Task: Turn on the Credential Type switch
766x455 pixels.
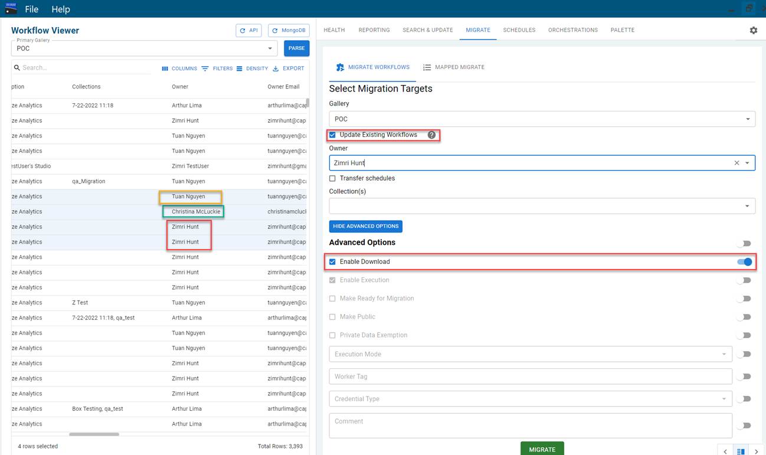Action: [745, 399]
